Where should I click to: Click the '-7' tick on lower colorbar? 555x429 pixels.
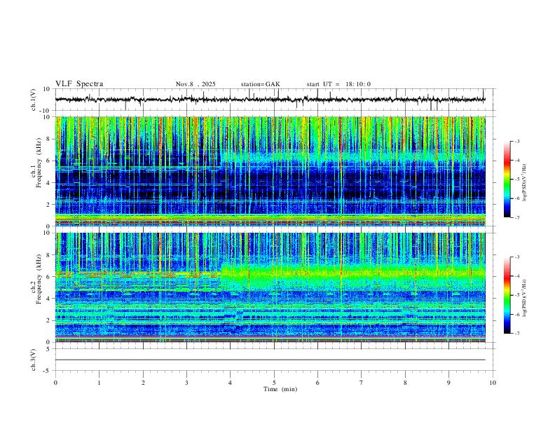coord(517,334)
